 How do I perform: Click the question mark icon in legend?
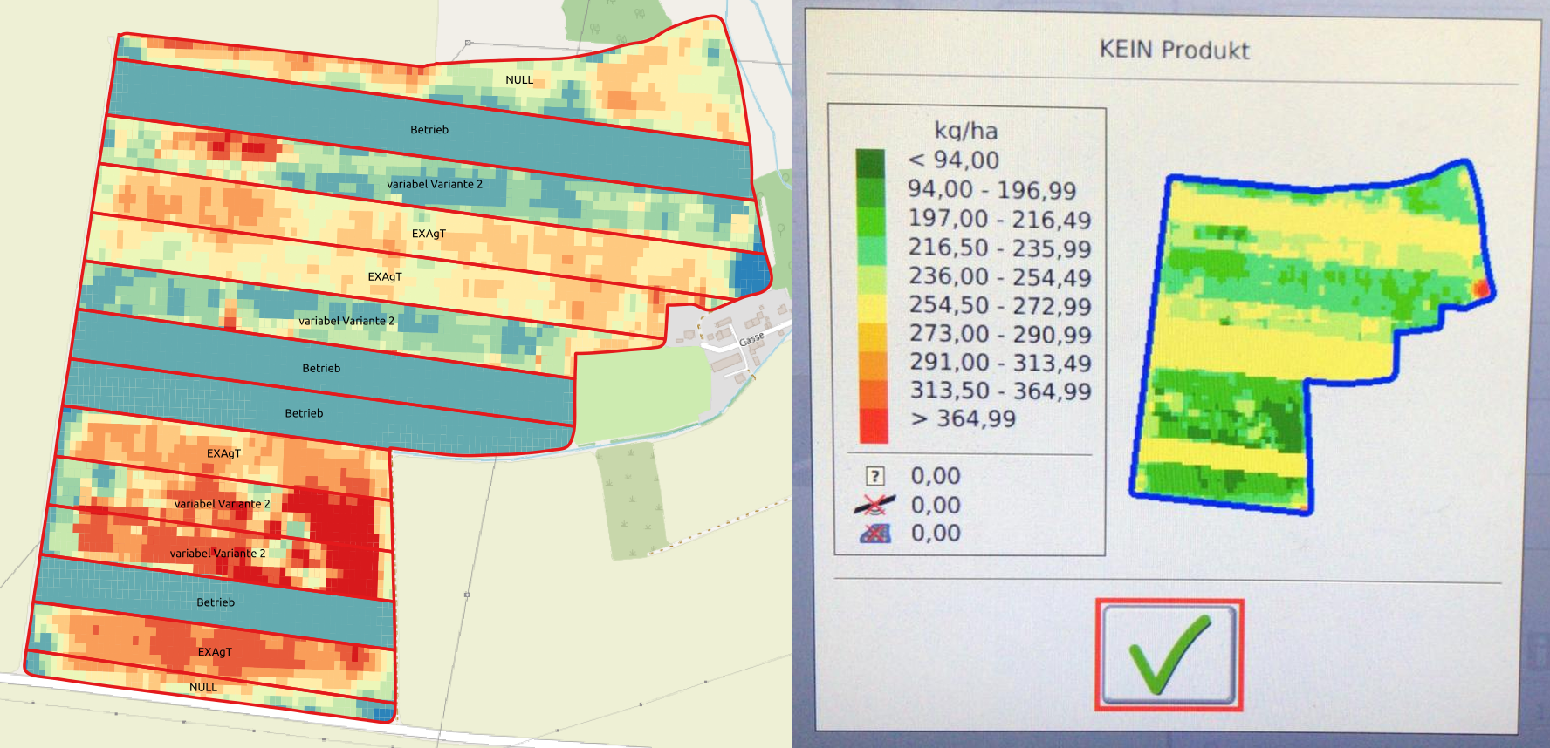click(874, 476)
